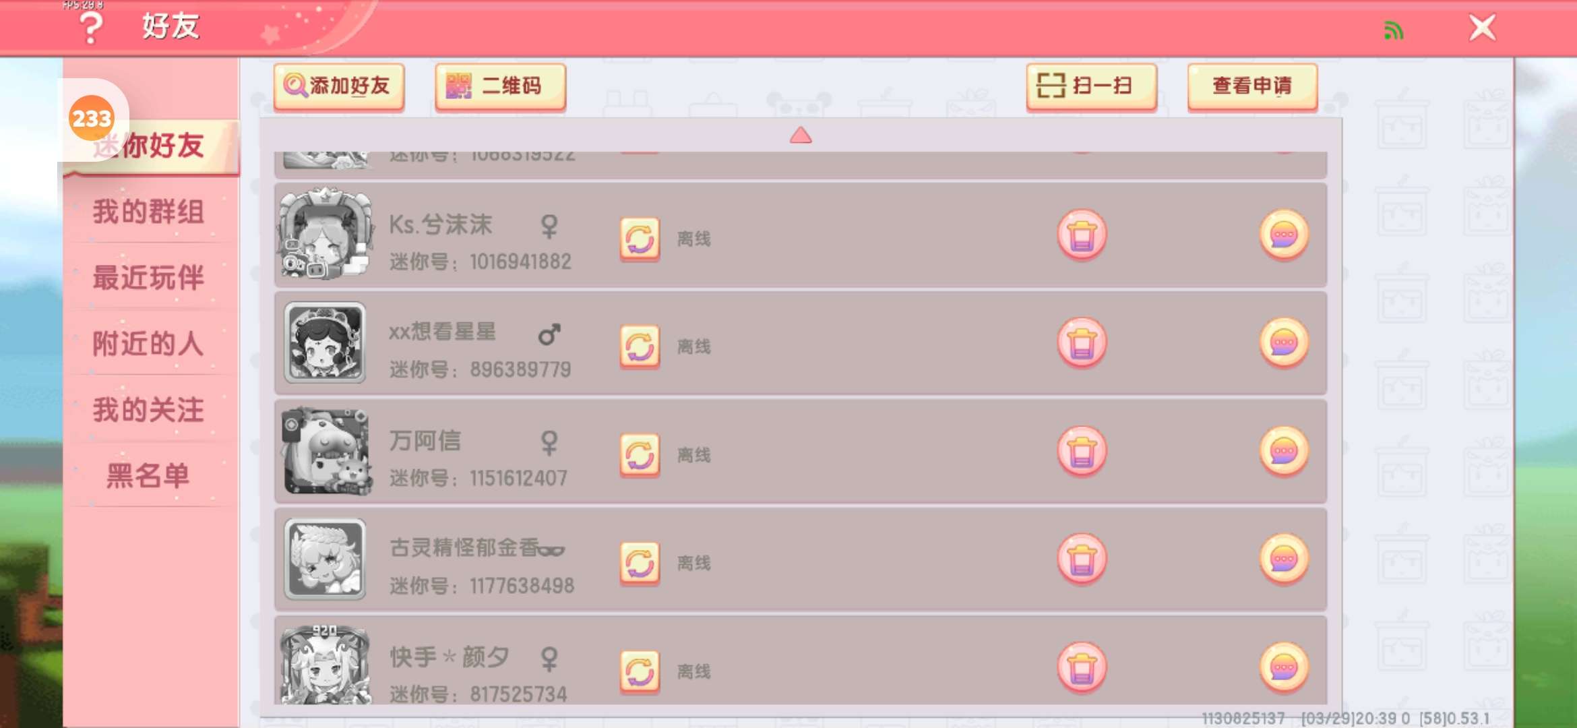The height and width of the screenshot is (728, 1577).
Task: Click refresh icon beside Ks.兮沫沫
Action: pos(640,239)
